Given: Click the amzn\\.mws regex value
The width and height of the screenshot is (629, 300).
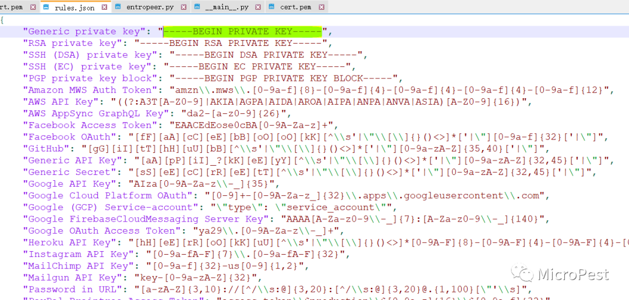Looking at the screenshot, I should (390, 90).
